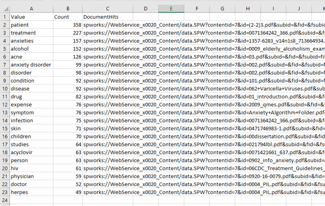The height and width of the screenshot is (206, 325).
Task: Select column C header
Action: point(108,9)
